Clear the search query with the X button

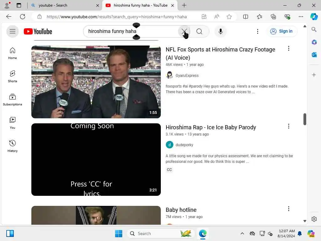point(184,31)
